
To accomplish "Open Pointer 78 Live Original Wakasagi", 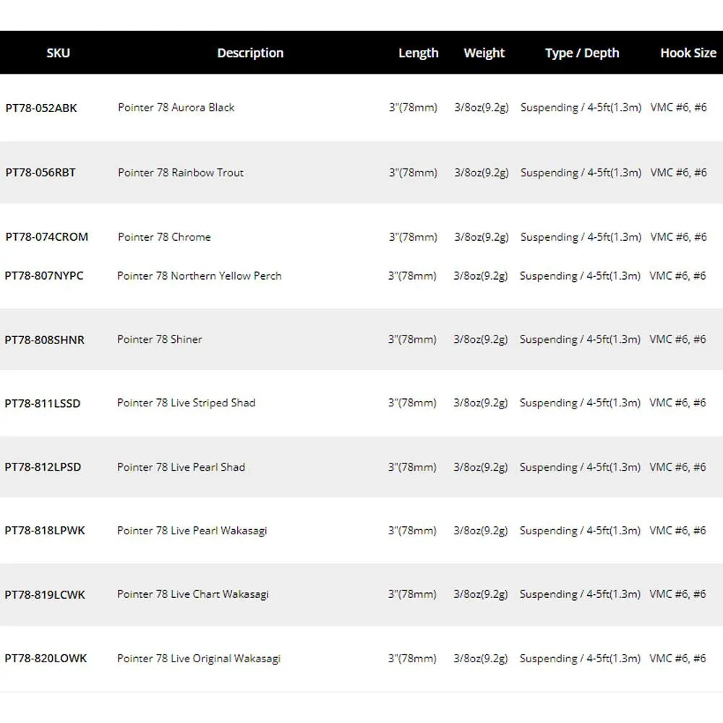I will pyautogui.click(x=198, y=659).
